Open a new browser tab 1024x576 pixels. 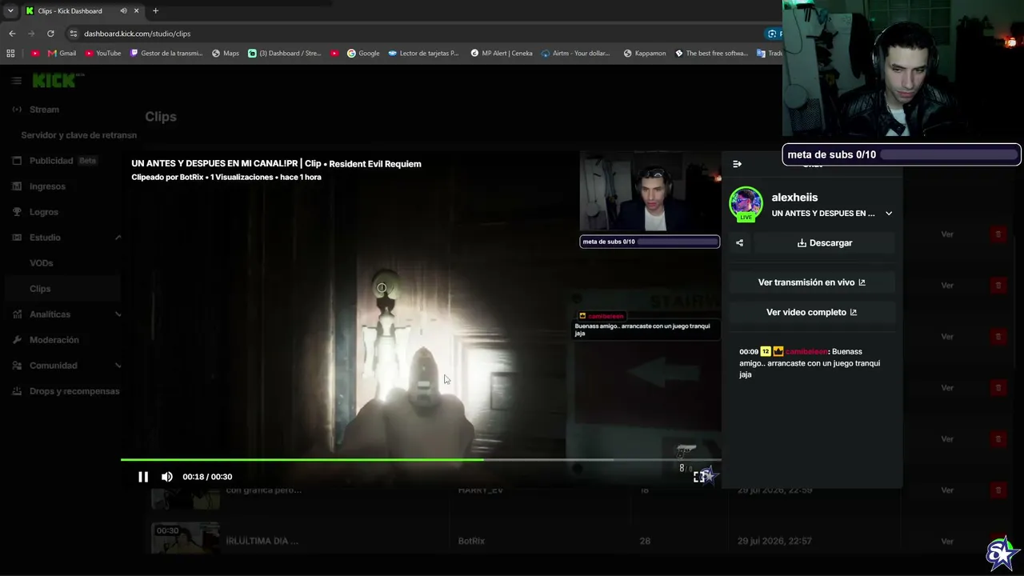(155, 11)
